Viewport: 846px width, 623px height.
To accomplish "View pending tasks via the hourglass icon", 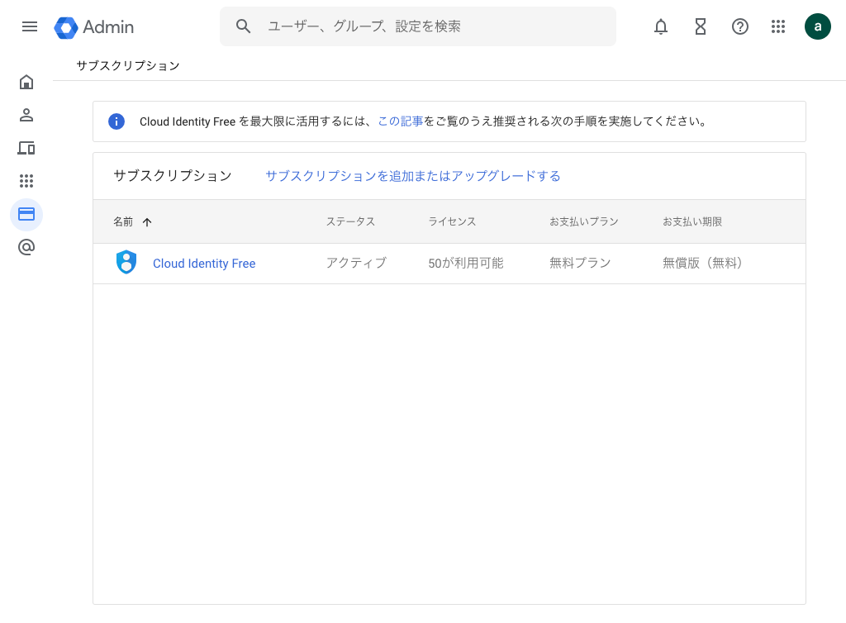I will coord(701,26).
